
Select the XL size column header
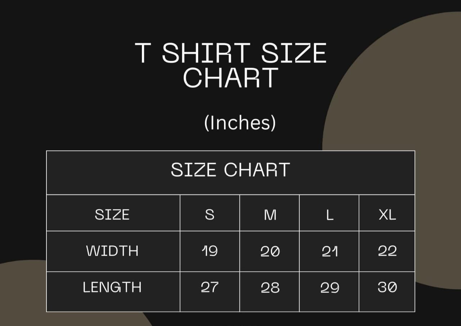click(x=387, y=215)
